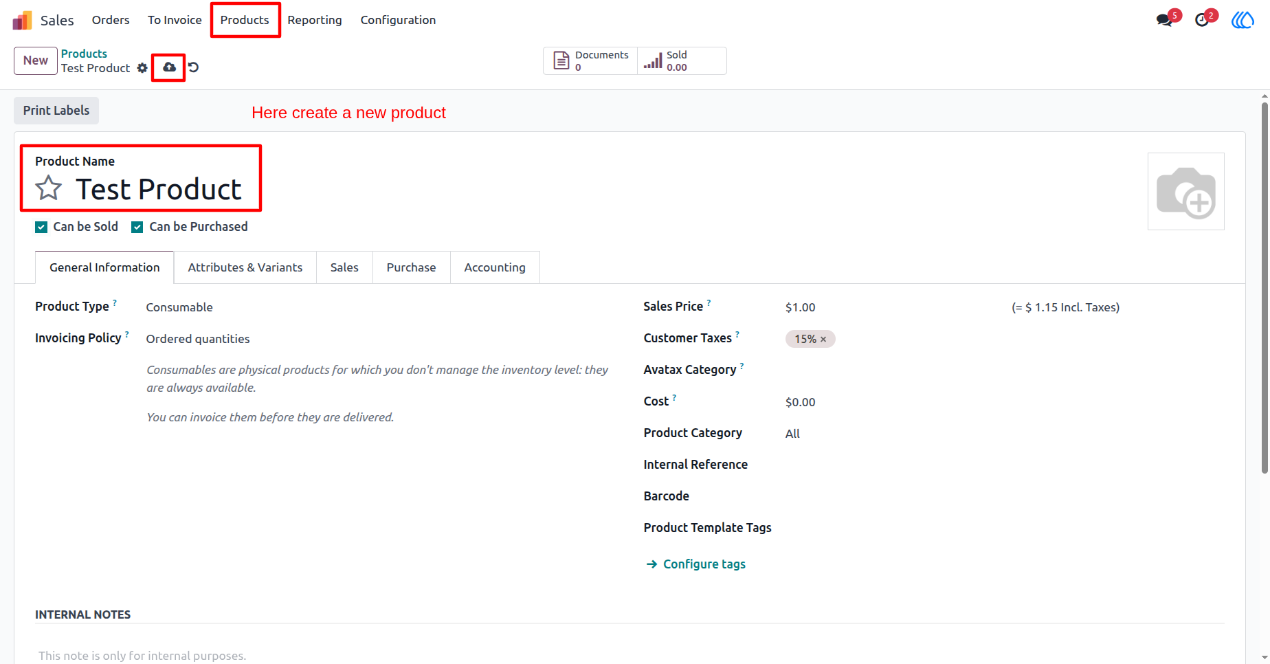Image resolution: width=1270 pixels, height=664 pixels.
Task: Open the Sold statistics bar chart button
Action: (x=682, y=61)
